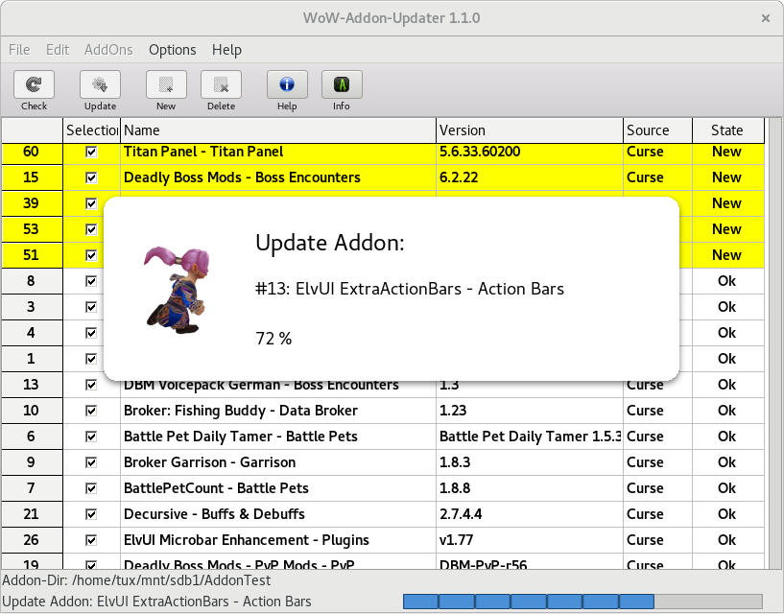
Task: Click 'Update Addon: ElvUI ExtraActionBars' status bar text
Action: coord(156,602)
